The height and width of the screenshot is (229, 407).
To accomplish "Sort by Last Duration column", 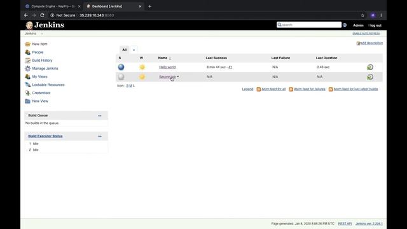I will pos(326,58).
